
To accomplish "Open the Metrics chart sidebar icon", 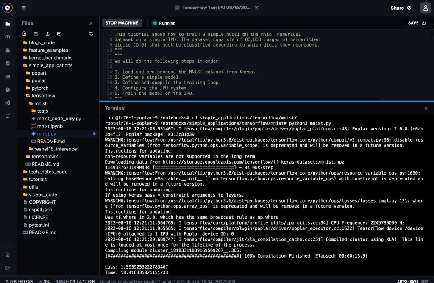I will tap(8, 64).
